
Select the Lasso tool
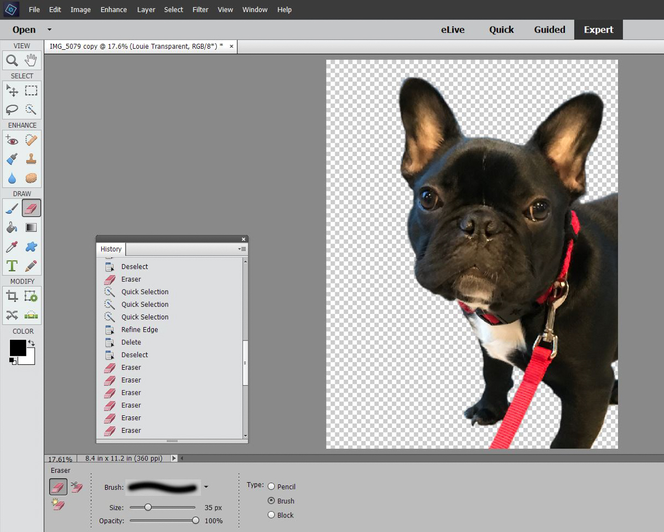tap(12, 109)
